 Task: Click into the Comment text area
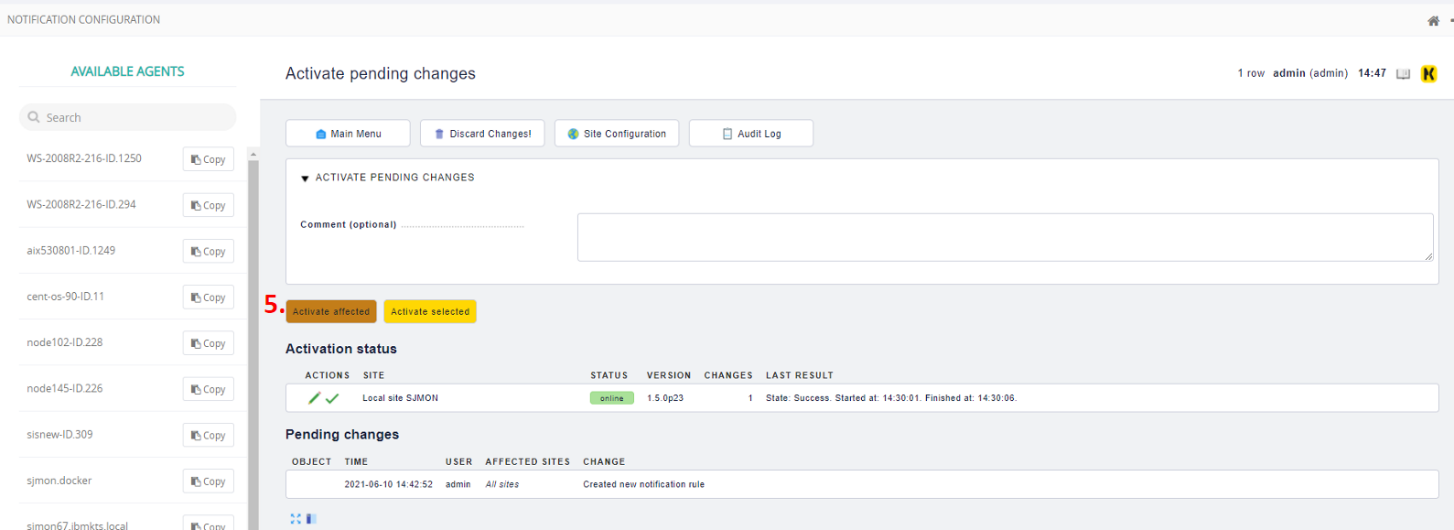1005,237
